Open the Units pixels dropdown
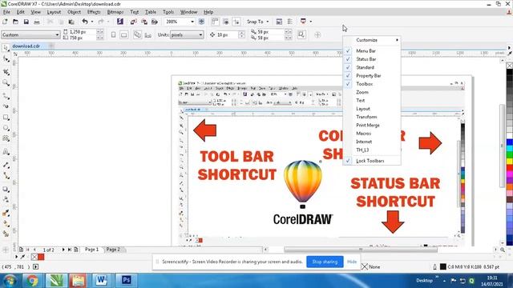The width and height of the screenshot is (513, 288). click(200, 34)
